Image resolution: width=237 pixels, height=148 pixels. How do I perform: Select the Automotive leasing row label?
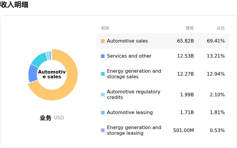pos(130,113)
